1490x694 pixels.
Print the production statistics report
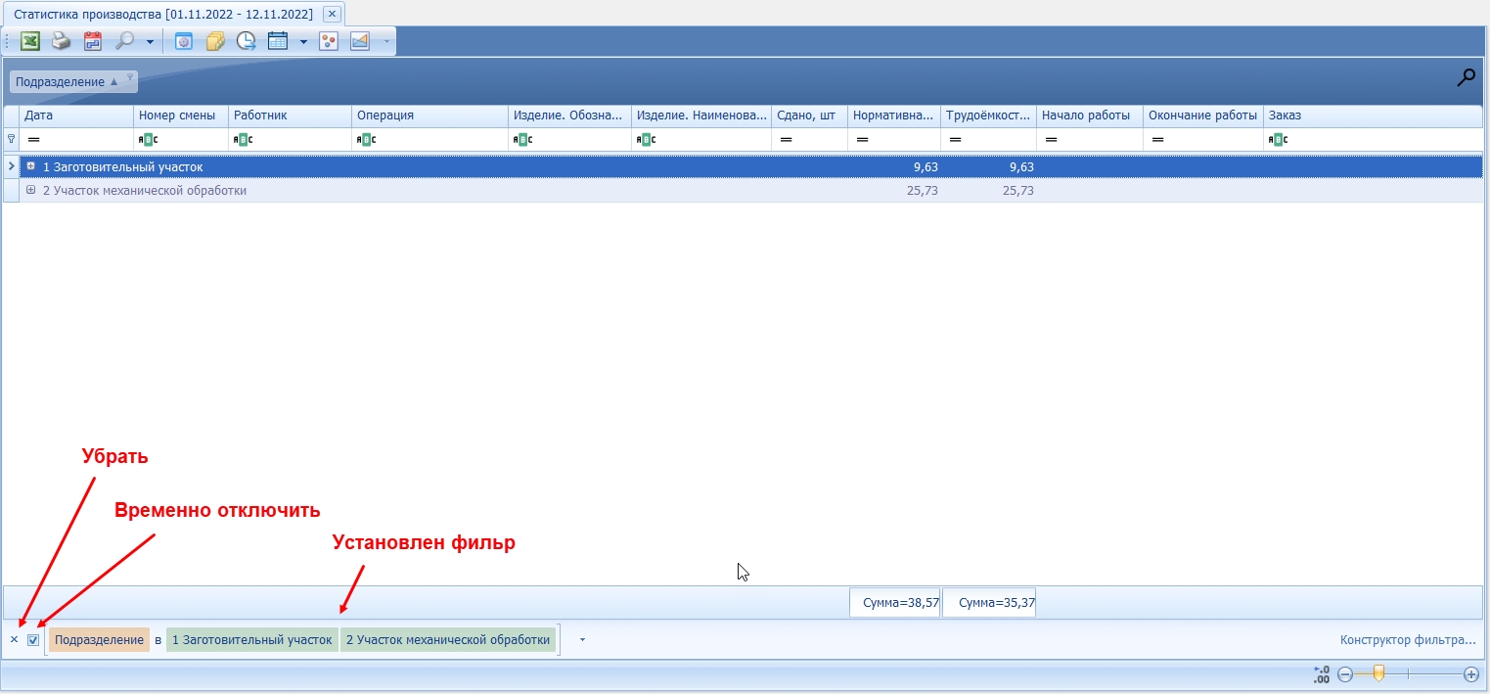point(62,41)
